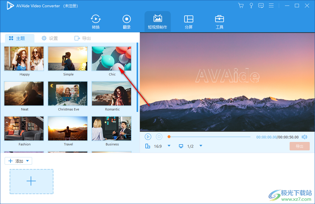Choose the Travel theme thumbnail

click(68, 129)
